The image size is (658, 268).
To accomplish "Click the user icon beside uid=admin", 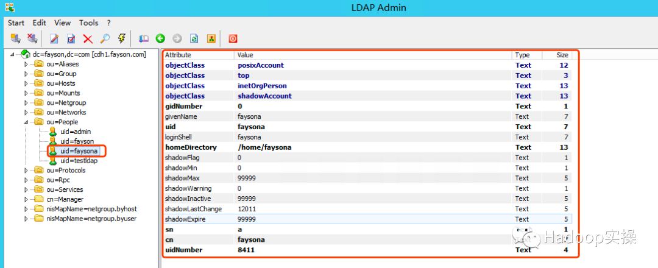I will pos(53,132).
